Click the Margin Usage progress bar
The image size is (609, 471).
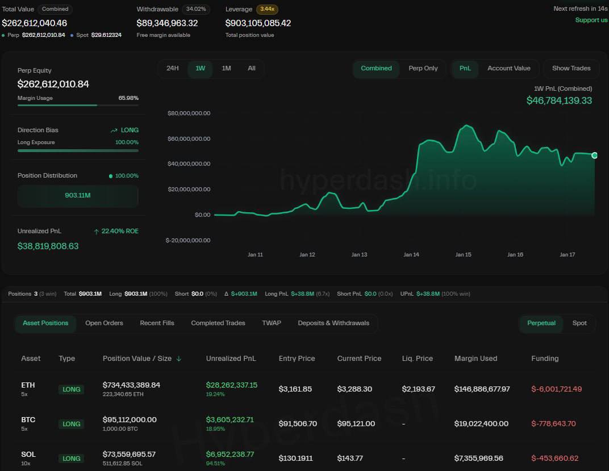[x=78, y=106]
